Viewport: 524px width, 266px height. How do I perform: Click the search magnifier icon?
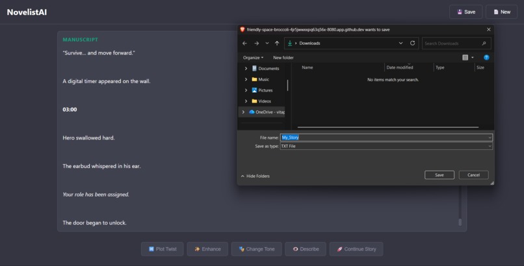coord(484,43)
